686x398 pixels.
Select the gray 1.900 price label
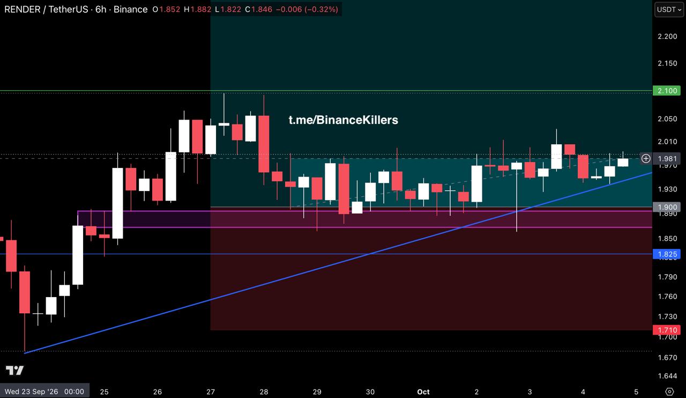tap(667, 207)
